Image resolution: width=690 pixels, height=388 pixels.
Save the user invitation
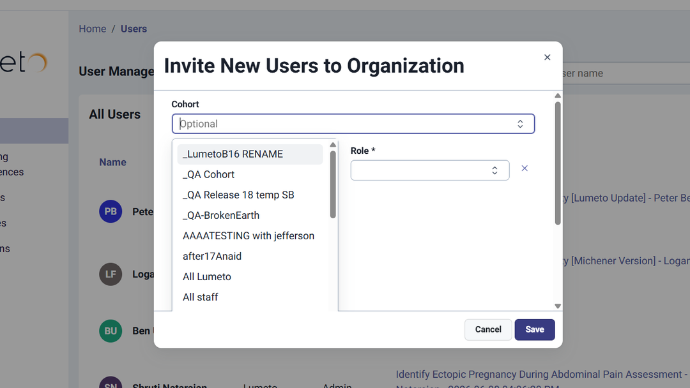(x=535, y=329)
